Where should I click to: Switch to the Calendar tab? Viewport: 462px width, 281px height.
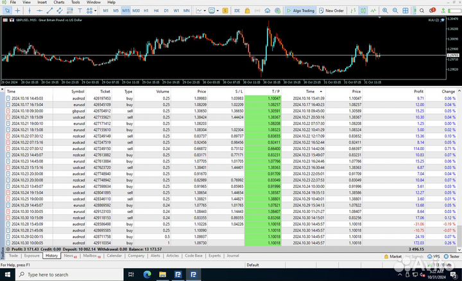pos(114,255)
